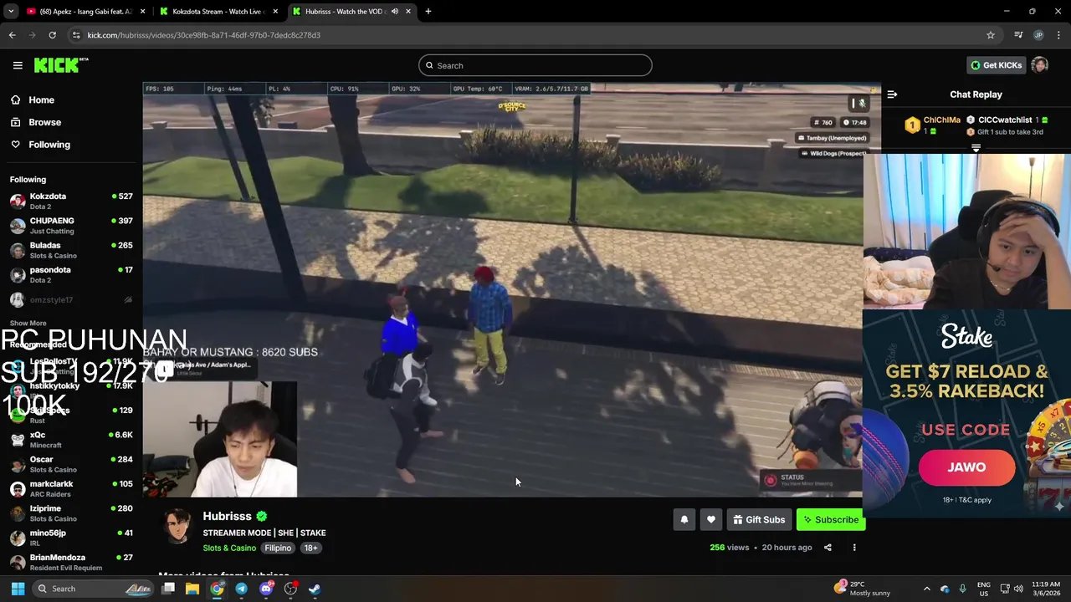Toggle channel notification bell
Viewport: 1071px width, 602px height.
(x=684, y=520)
